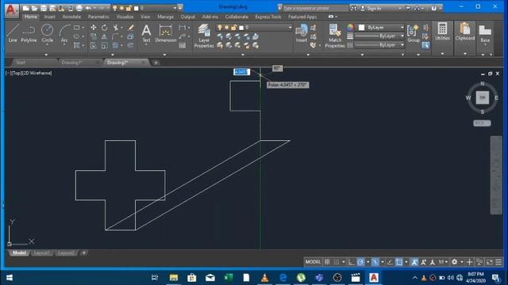Toggle Polar Tracking in status bar
The image size is (508, 285).
[360, 262]
